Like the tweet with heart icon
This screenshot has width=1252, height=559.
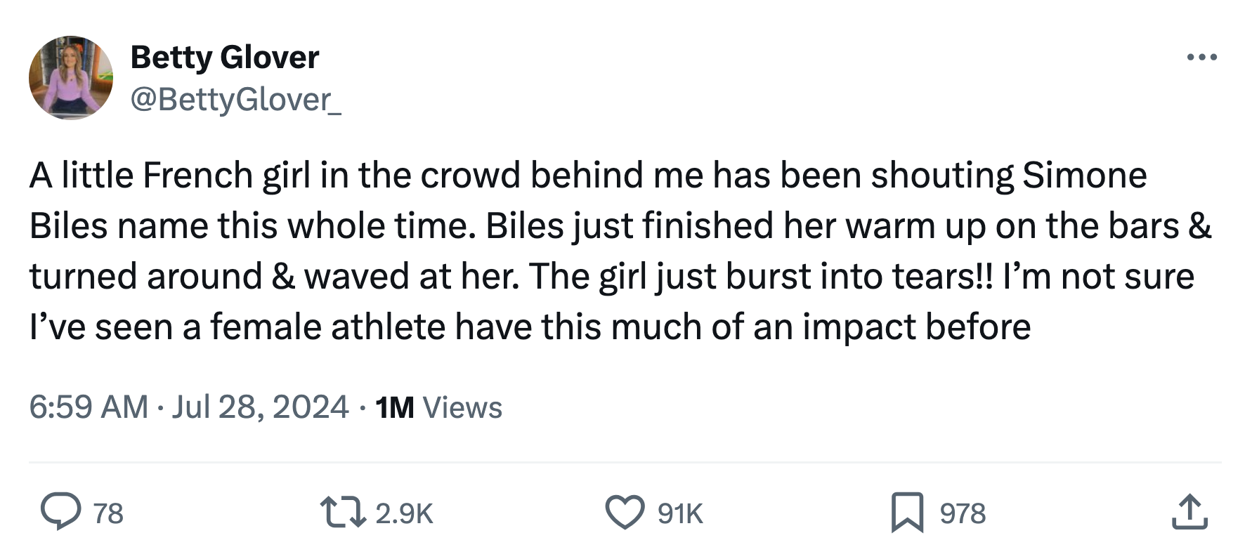click(x=625, y=512)
